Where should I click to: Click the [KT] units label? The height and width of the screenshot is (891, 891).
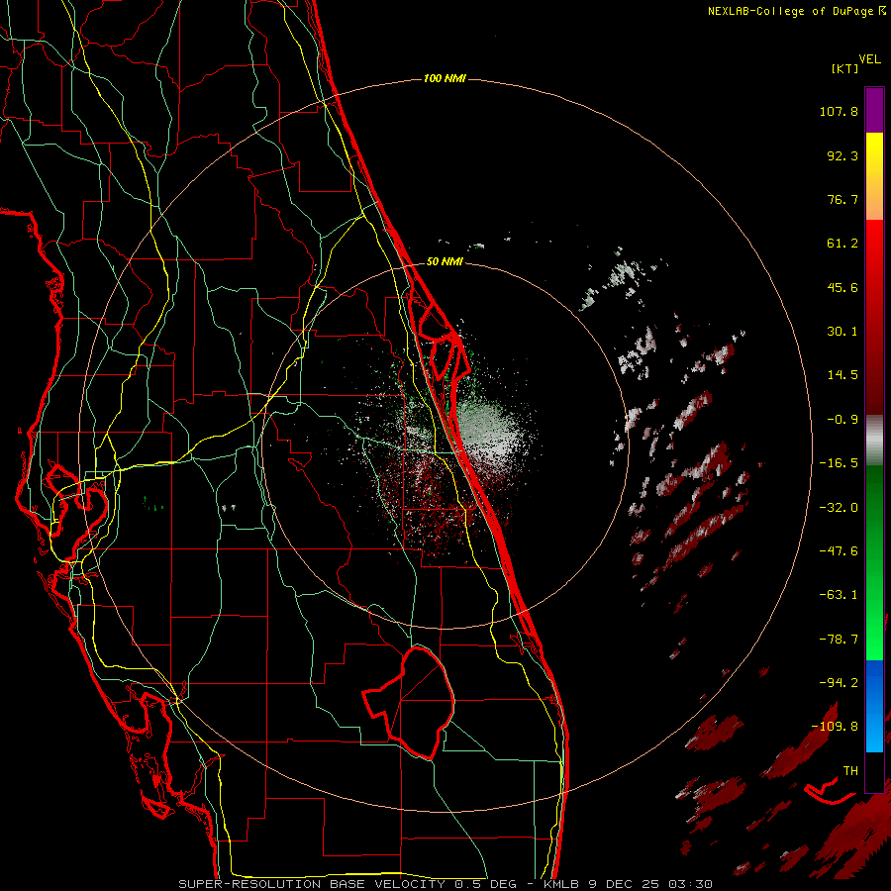pyautogui.click(x=844, y=68)
